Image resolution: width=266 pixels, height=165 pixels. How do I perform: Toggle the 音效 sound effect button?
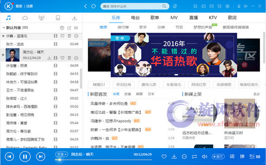pos(218,157)
